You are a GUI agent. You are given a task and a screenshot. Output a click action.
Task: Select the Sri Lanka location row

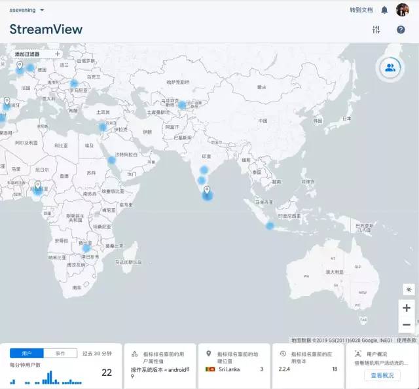[234, 369]
